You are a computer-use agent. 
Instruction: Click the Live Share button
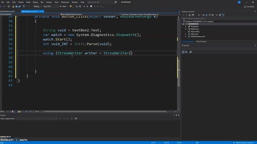click(249, 7)
